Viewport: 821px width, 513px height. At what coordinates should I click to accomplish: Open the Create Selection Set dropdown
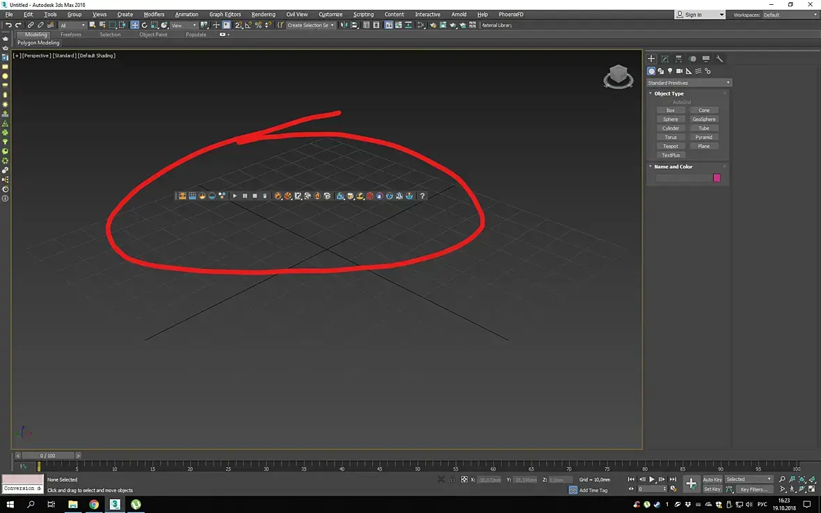click(x=310, y=25)
